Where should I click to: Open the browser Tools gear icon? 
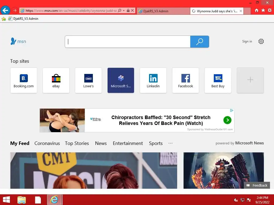pos(270,10)
